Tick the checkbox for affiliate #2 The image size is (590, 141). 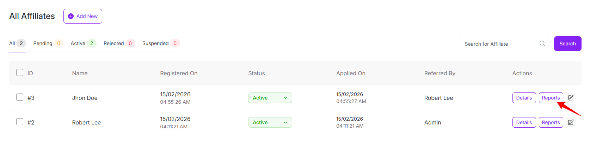(20, 122)
